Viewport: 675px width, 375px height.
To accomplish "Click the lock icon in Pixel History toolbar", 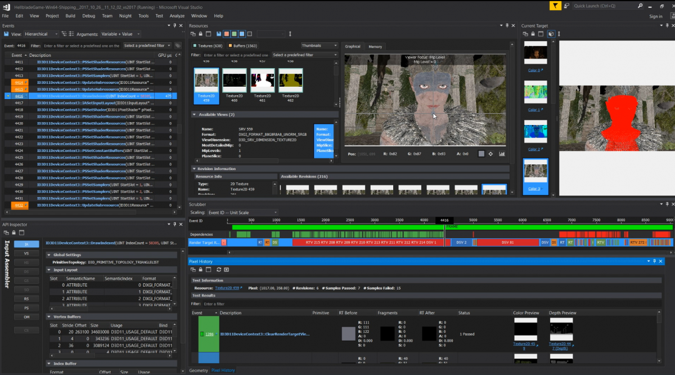I will 201,270.
